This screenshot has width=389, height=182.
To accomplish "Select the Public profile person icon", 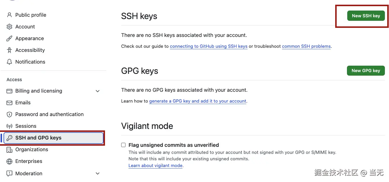I will tap(9, 15).
